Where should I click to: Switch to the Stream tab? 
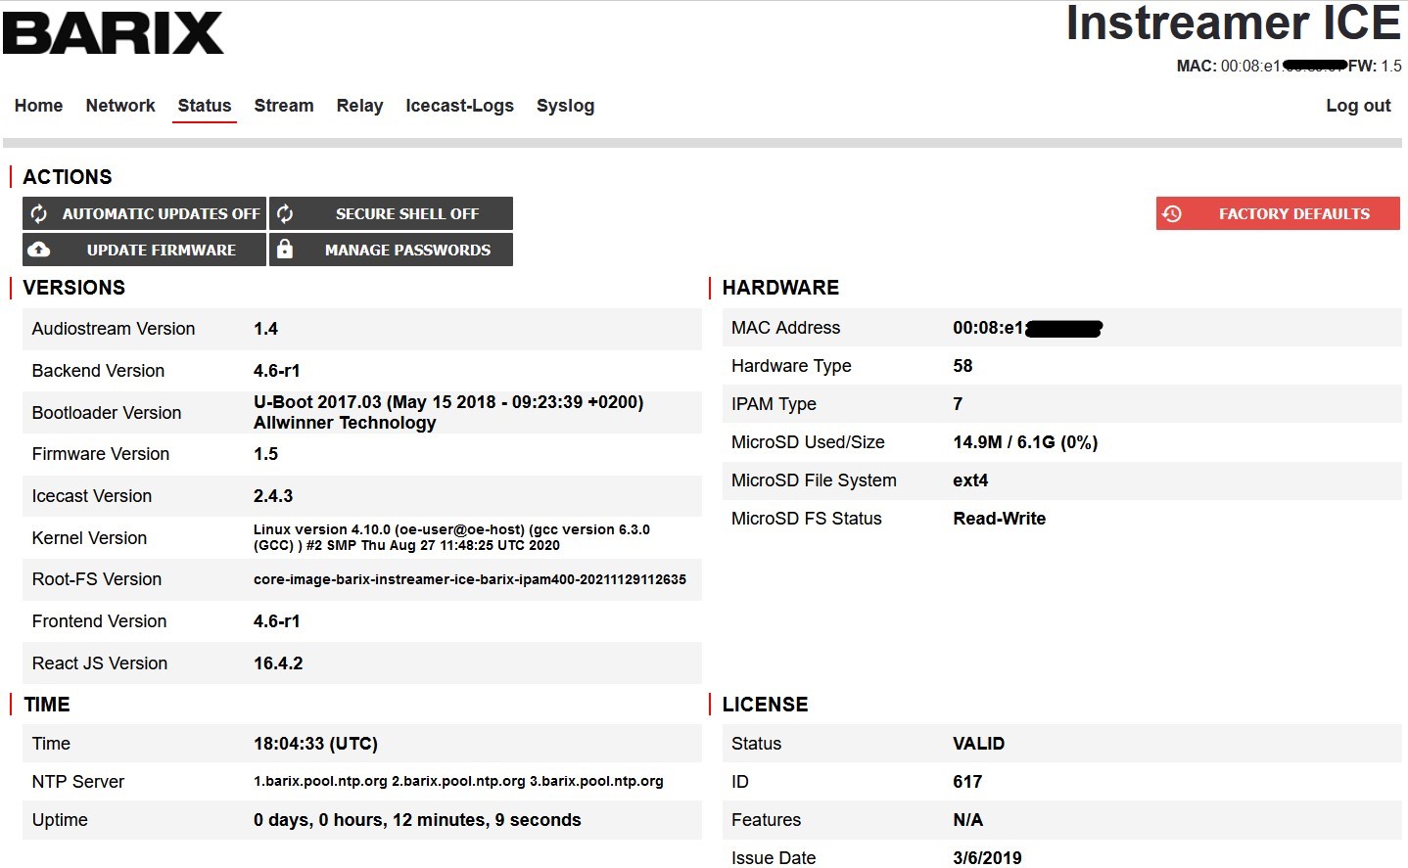click(284, 106)
